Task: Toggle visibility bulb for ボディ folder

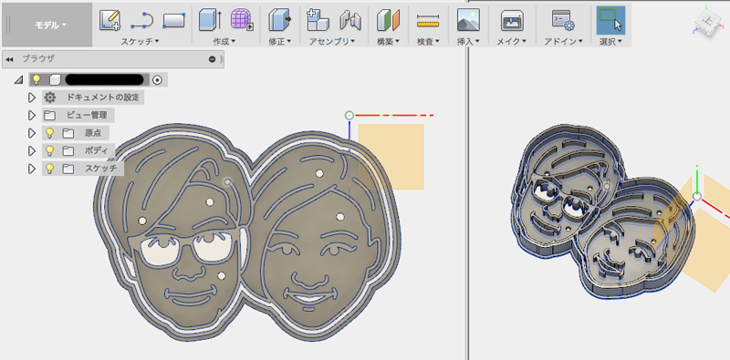Action: 50,151
